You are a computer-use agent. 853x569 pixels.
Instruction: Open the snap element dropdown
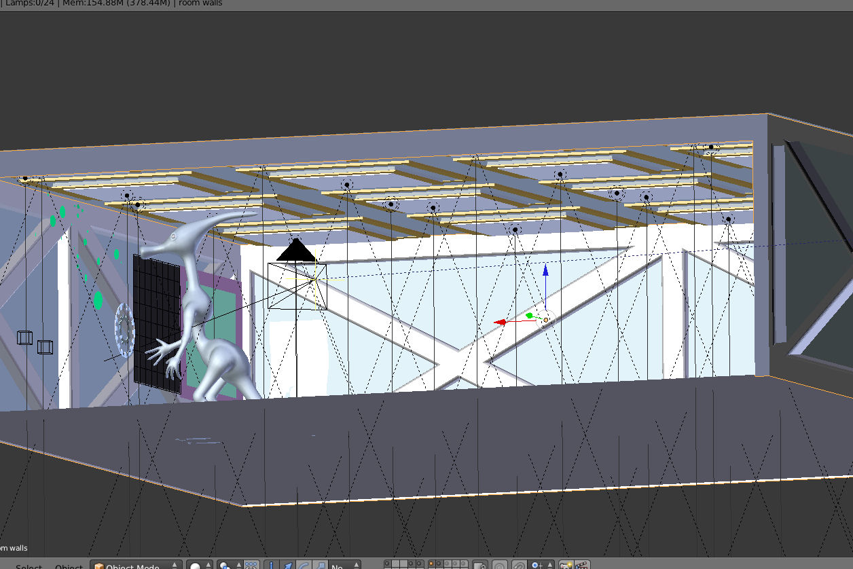[x=540, y=566]
